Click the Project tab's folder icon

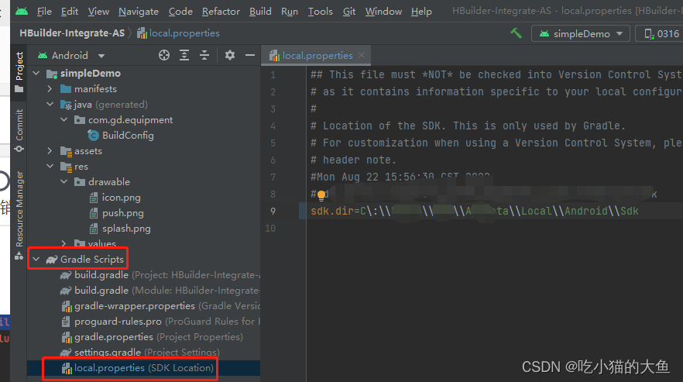click(19, 89)
